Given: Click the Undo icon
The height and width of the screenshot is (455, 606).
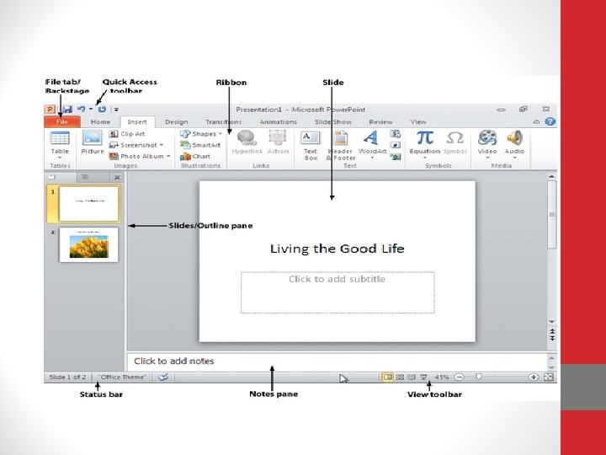Looking at the screenshot, I should (81, 109).
